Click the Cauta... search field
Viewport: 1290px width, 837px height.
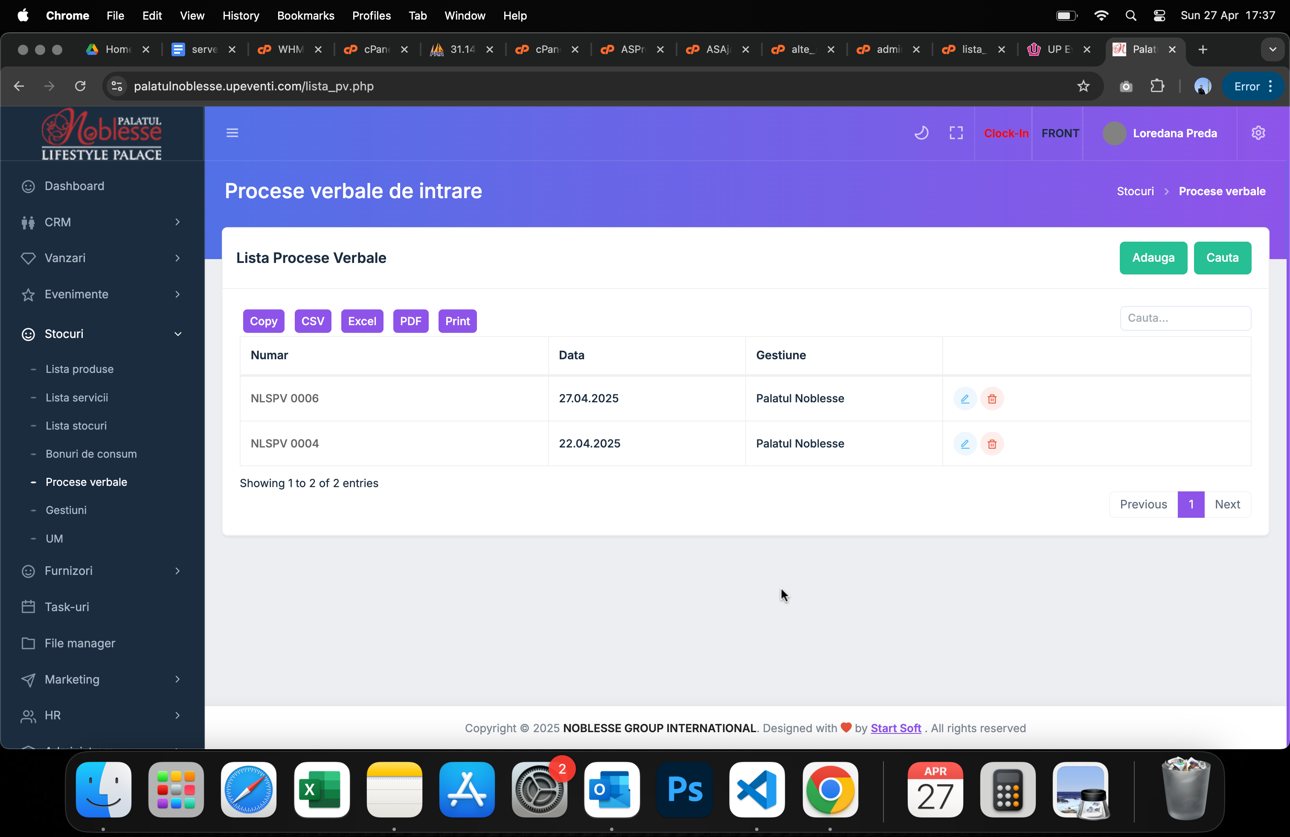tap(1185, 318)
